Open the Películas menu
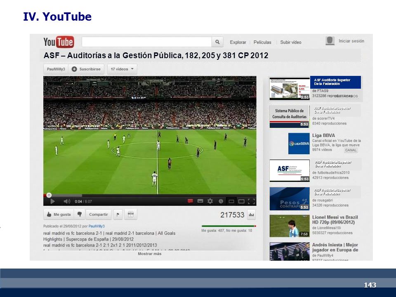 click(262, 42)
